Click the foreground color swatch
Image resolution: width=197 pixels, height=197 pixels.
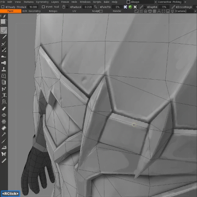pos(3,22)
